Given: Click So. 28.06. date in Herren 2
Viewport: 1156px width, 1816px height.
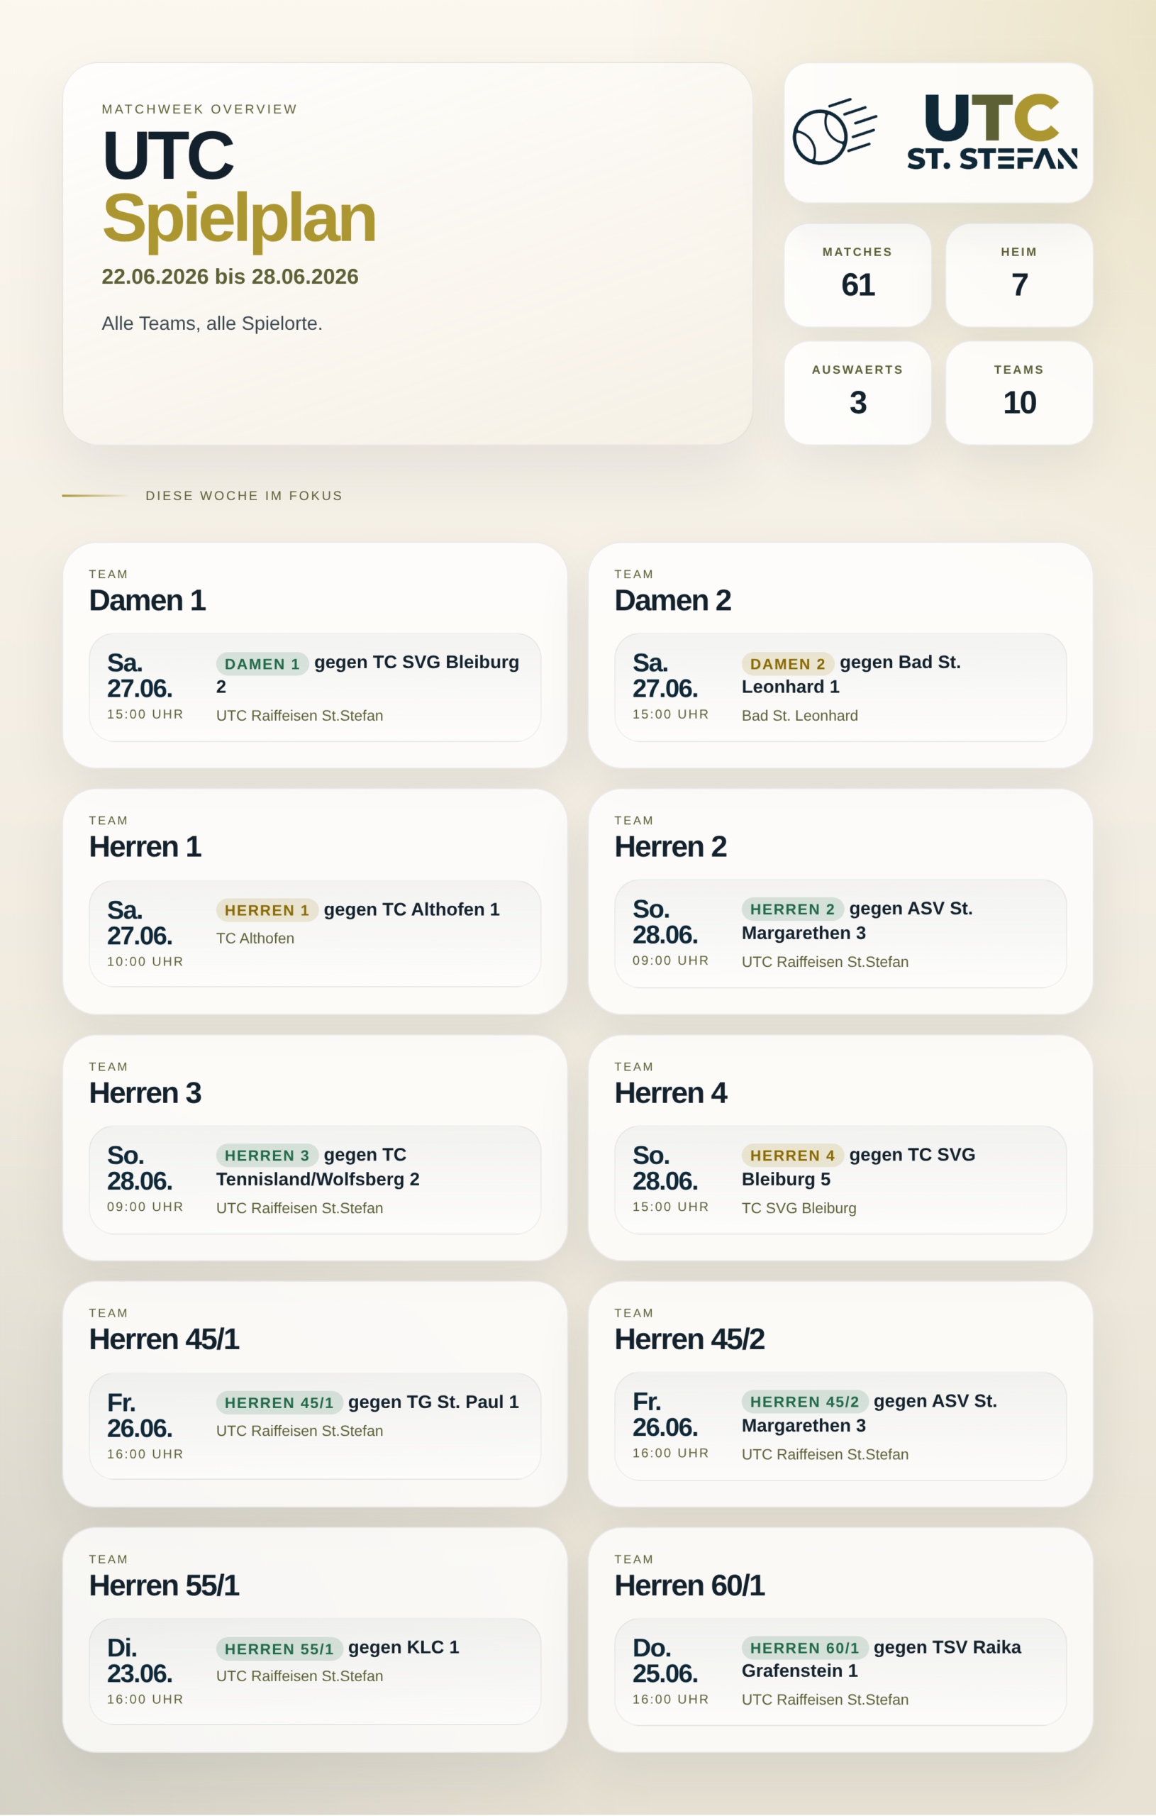Looking at the screenshot, I should point(665,921).
